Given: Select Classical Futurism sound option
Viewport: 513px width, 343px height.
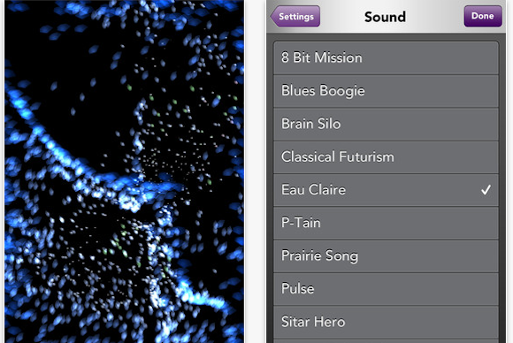Looking at the screenshot, I should 386,157.
